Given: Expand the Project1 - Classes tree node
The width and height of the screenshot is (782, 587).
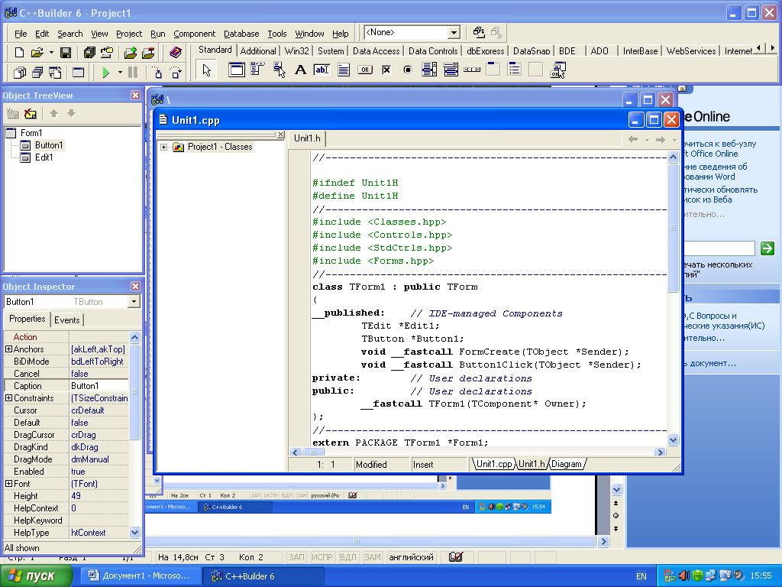Looking at the screenshot, I should coord(163,148).
